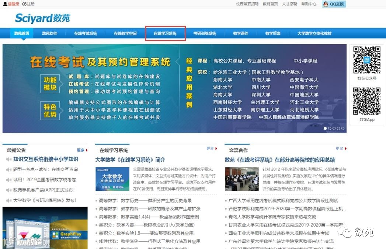
Task: Open 微积分: 数学实验1.8 斐波那契数列及其应用
Action: (x=146, y=233)
